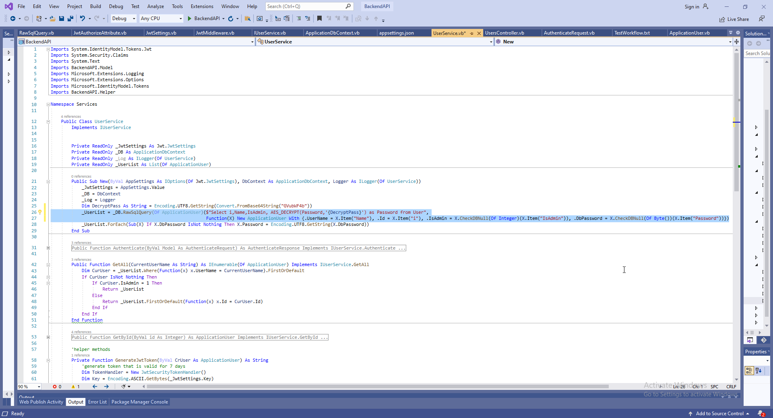Image resolution: width=773 pixels, height=418 pixels.
Task: Open the 90 % zoom level dropdown
Action: pyautogui.click(x=29, y=387)
